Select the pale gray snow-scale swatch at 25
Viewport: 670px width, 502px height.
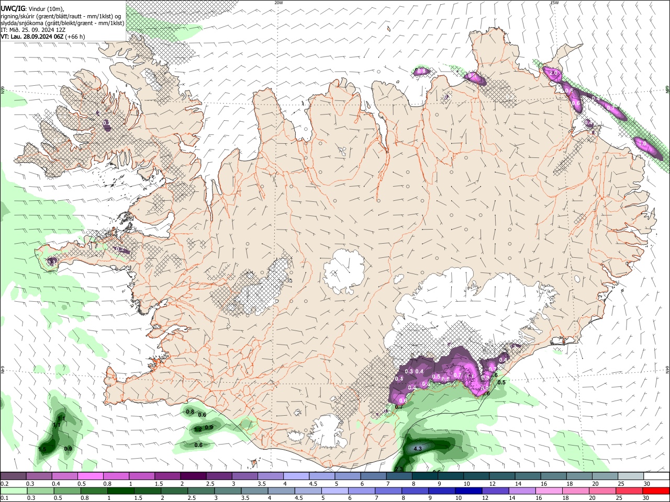click(631, 476)
